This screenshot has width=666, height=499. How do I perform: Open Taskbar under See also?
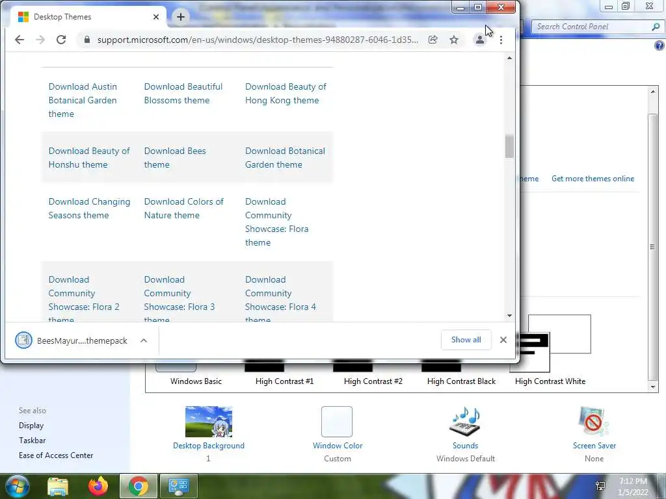[x=32, y=441]
